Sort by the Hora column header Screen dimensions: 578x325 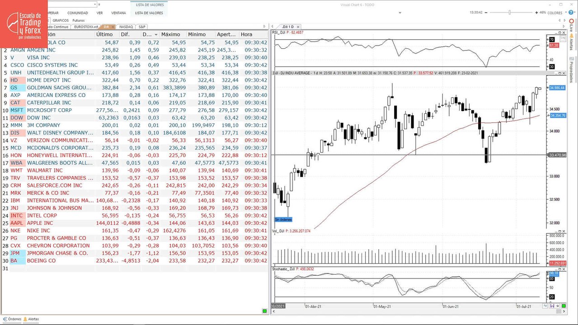(x=246, y=34)
